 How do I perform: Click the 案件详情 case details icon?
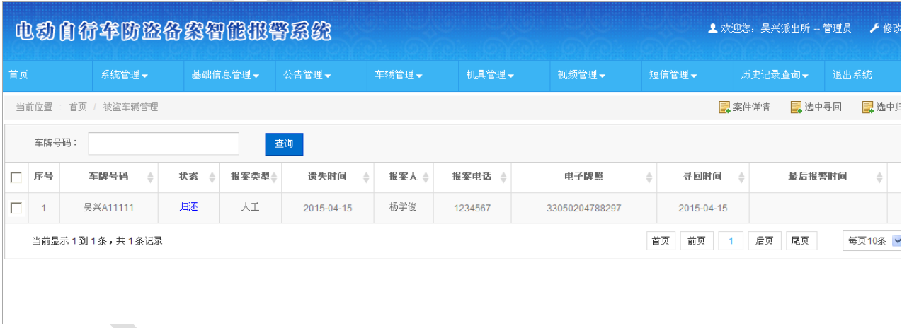[x=724, y=107]
